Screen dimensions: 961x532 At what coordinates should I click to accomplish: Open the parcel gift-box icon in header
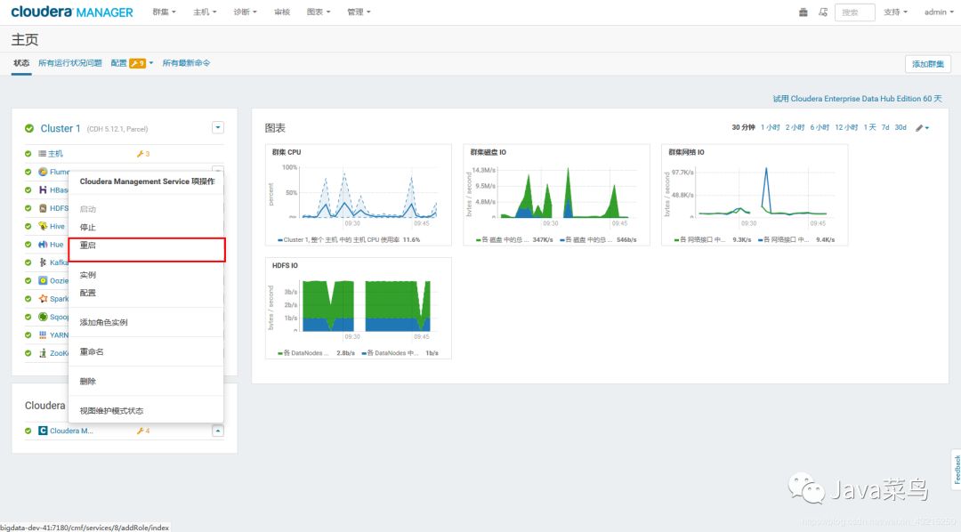click(803, 12)
